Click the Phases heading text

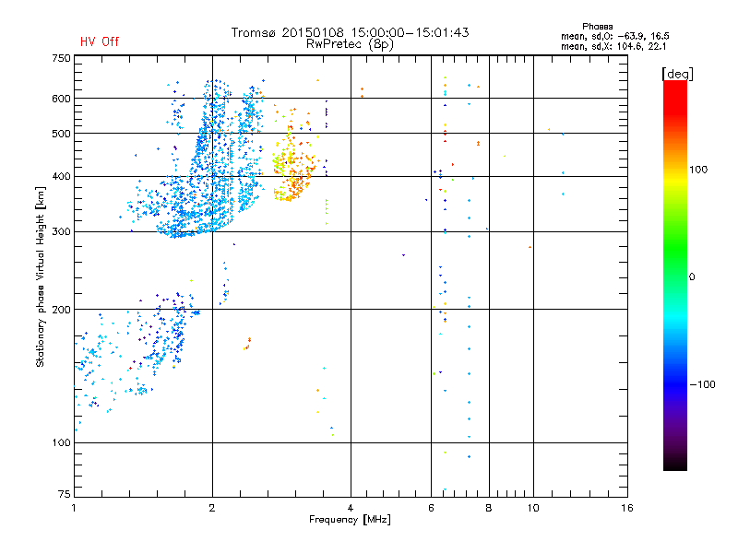point(597,27)
